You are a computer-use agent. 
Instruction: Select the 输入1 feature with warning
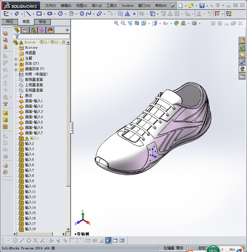[x=34, y=138]
